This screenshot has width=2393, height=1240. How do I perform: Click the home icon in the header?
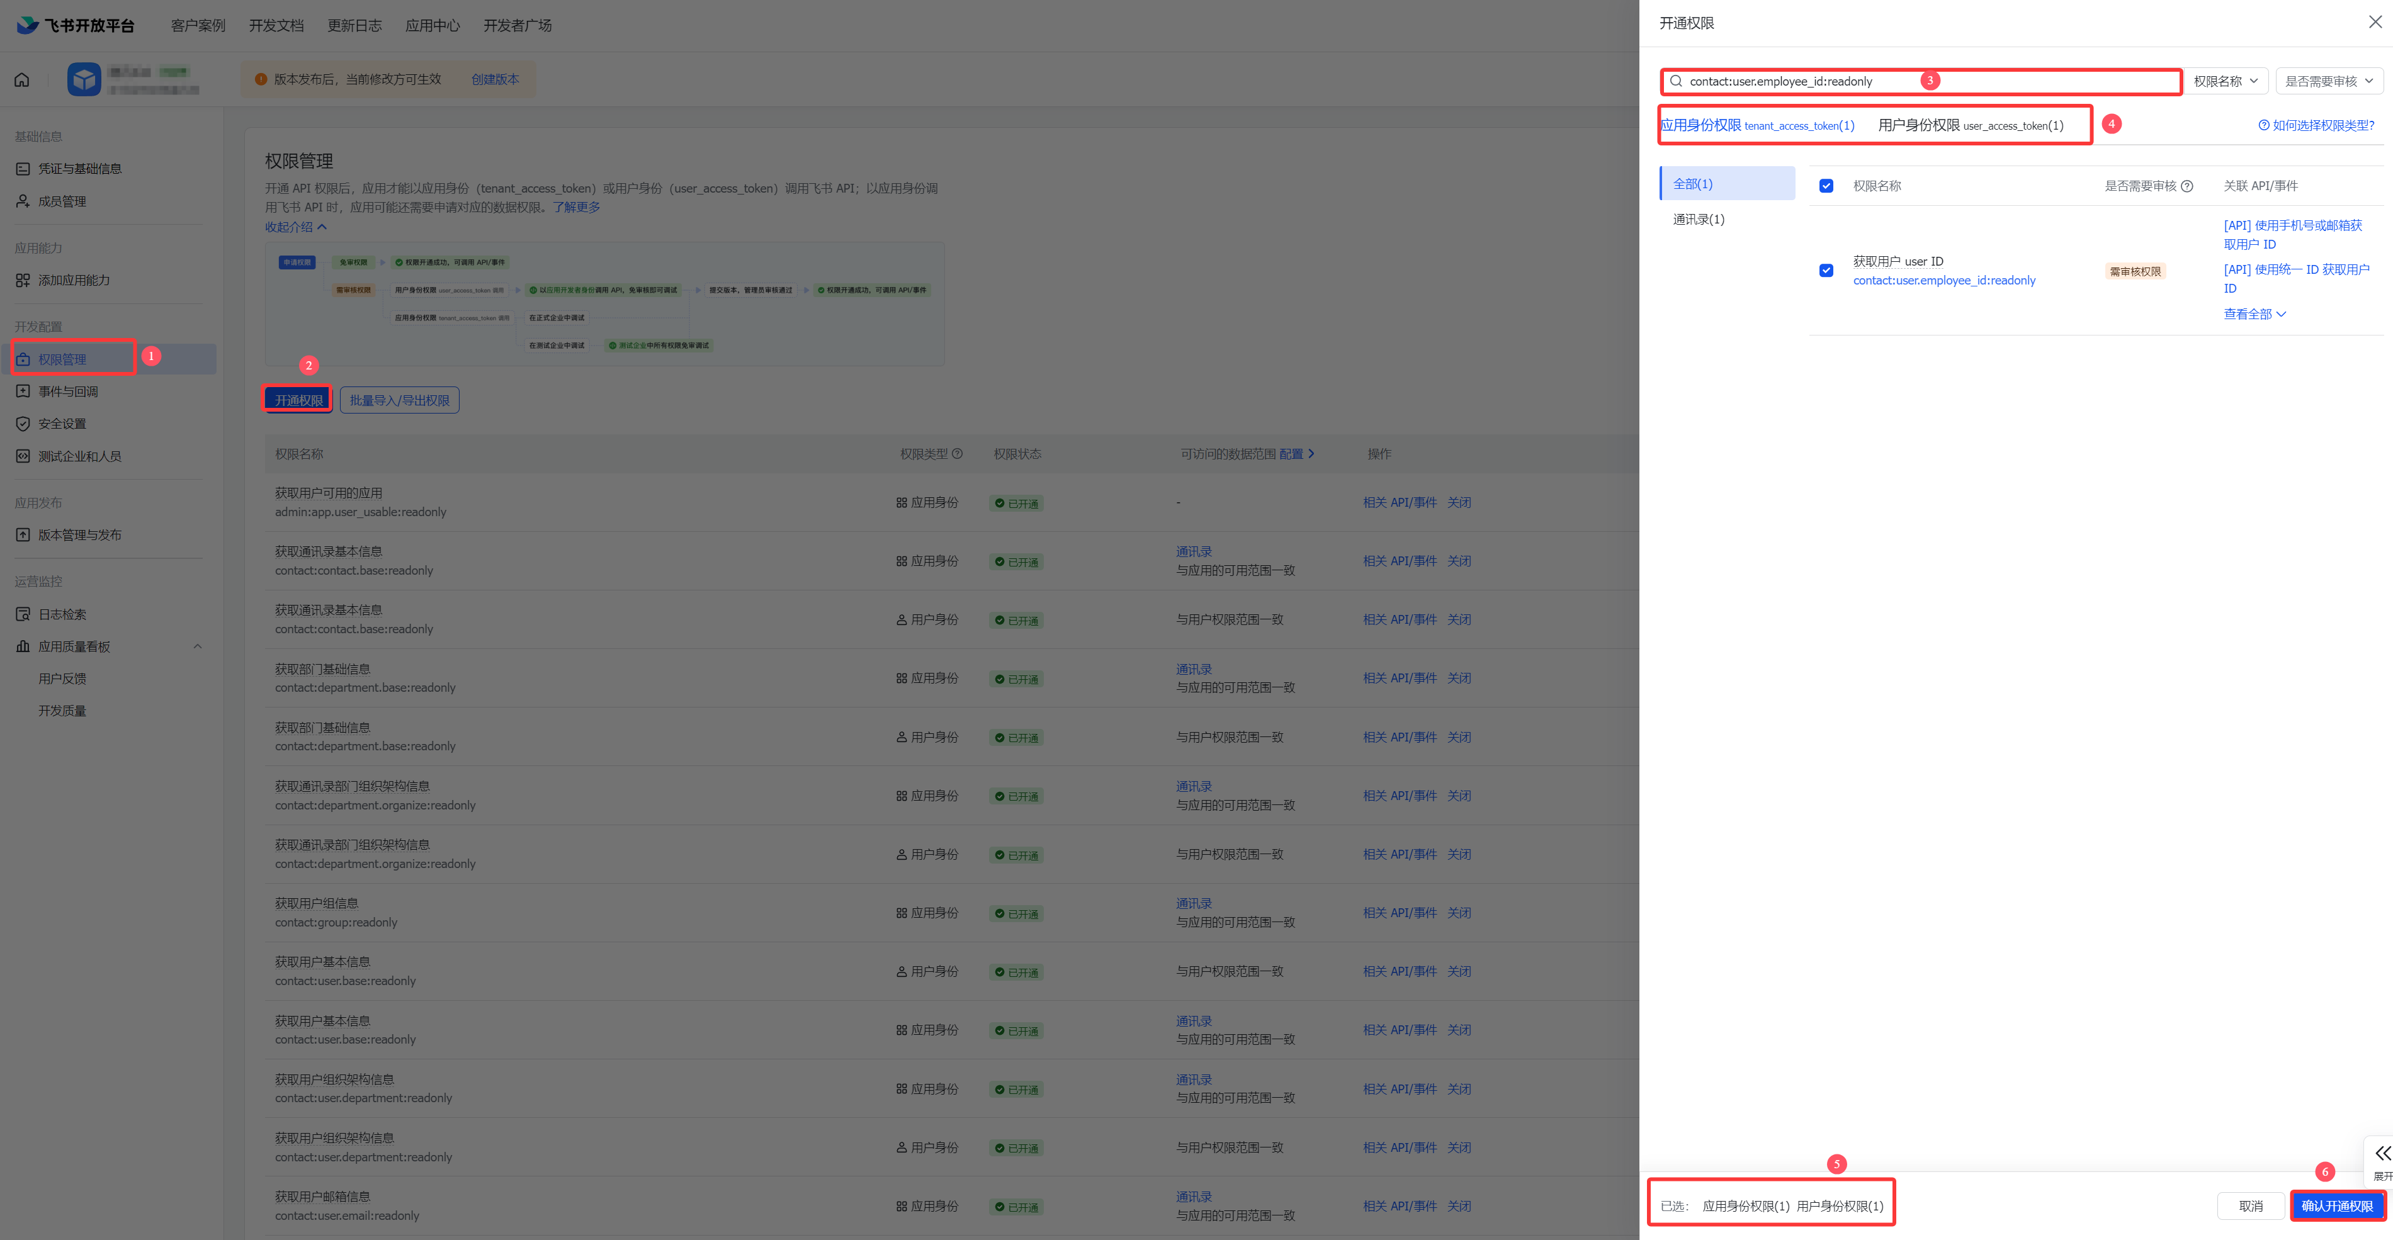click(22, 80)
